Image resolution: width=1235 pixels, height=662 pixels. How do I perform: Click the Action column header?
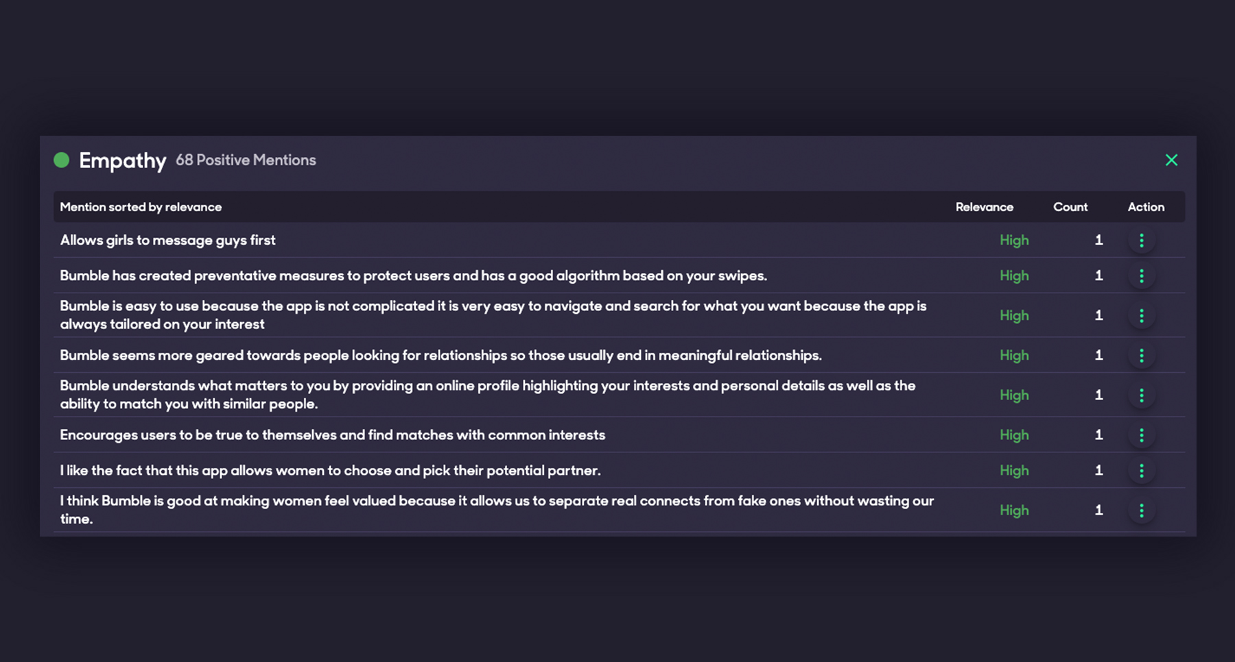pos(1146,207)
